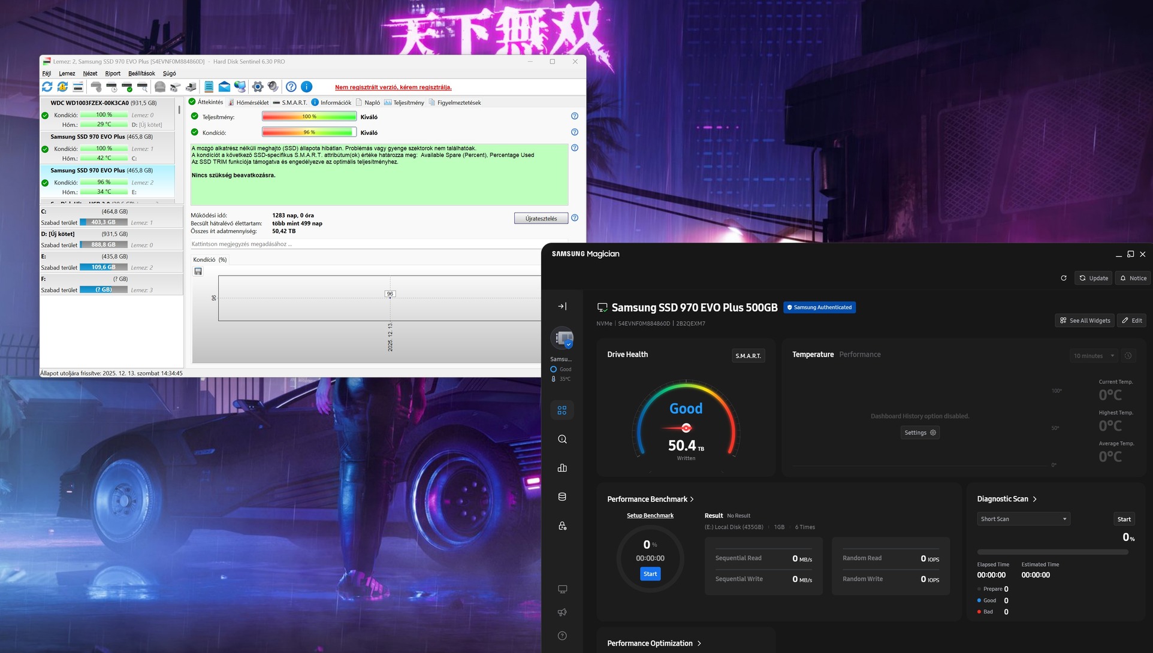Open the settings gear in Hard Disk Sentinel toolbar
Image resolution: width=1153 pixels, height=653 pixels.
pos(258,87)
